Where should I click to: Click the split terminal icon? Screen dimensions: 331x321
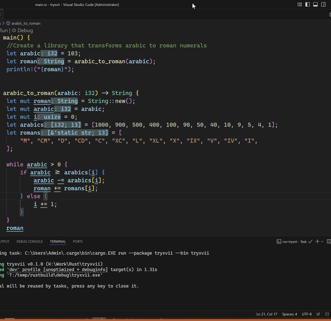[x=329, y=242]
